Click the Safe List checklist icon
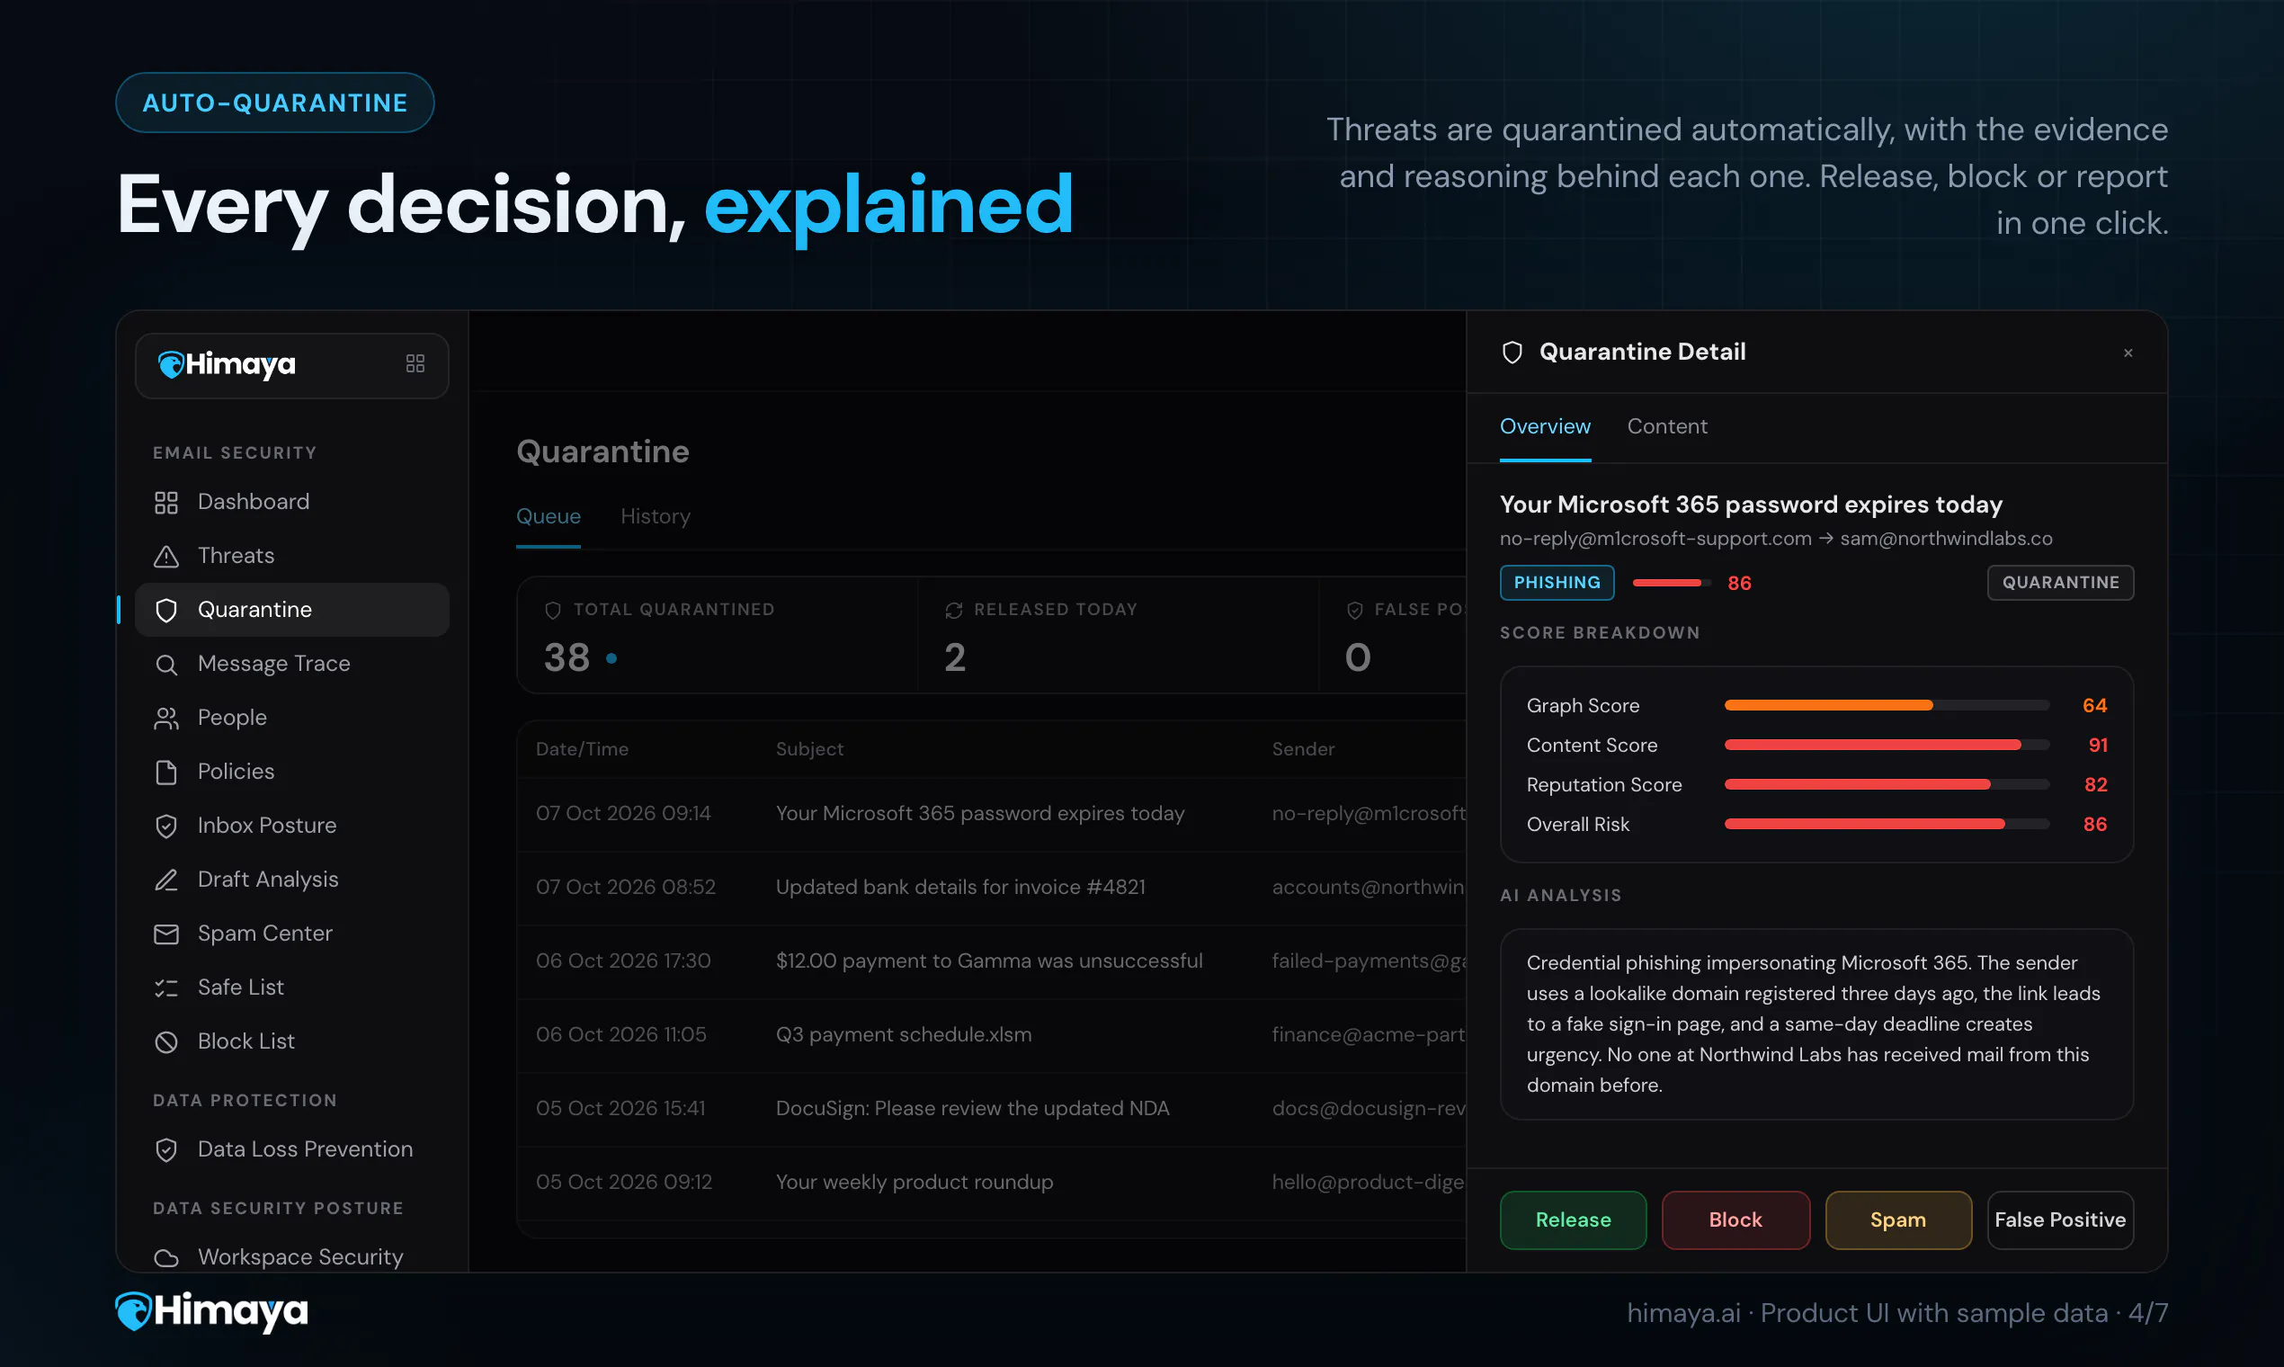The image size is (2284, 1367). 165,987
